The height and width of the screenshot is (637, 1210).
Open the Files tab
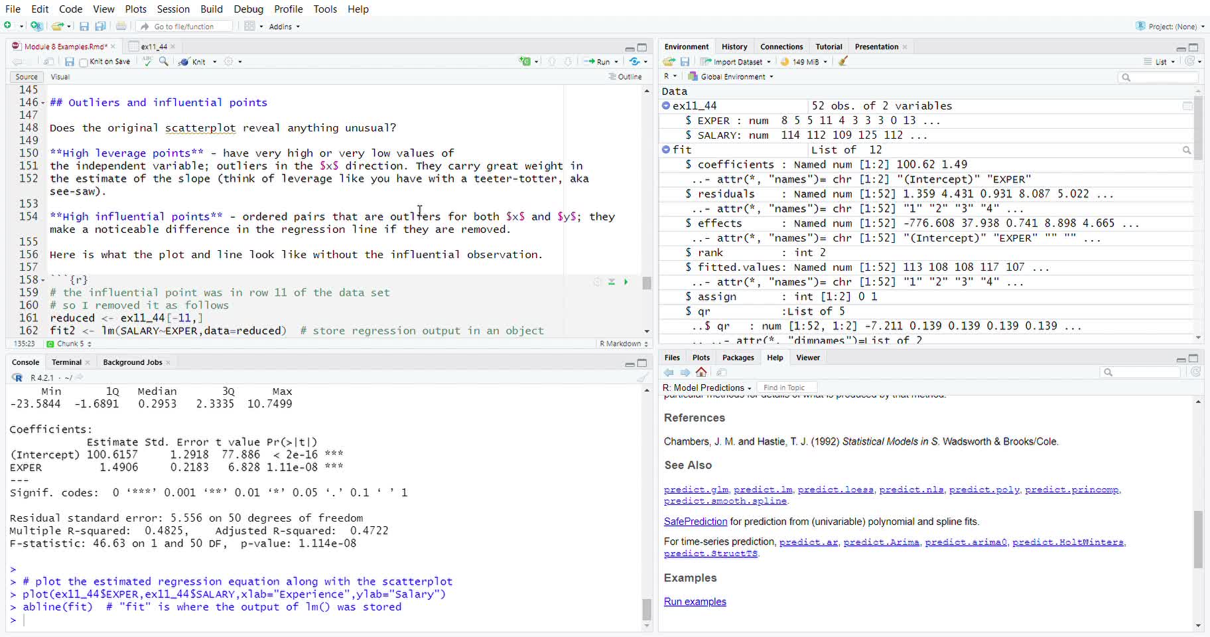[672, 358]
